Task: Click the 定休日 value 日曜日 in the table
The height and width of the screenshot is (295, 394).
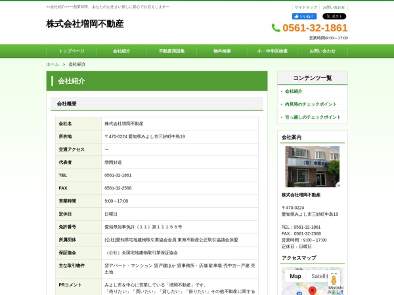Action: tap(111, 214)
